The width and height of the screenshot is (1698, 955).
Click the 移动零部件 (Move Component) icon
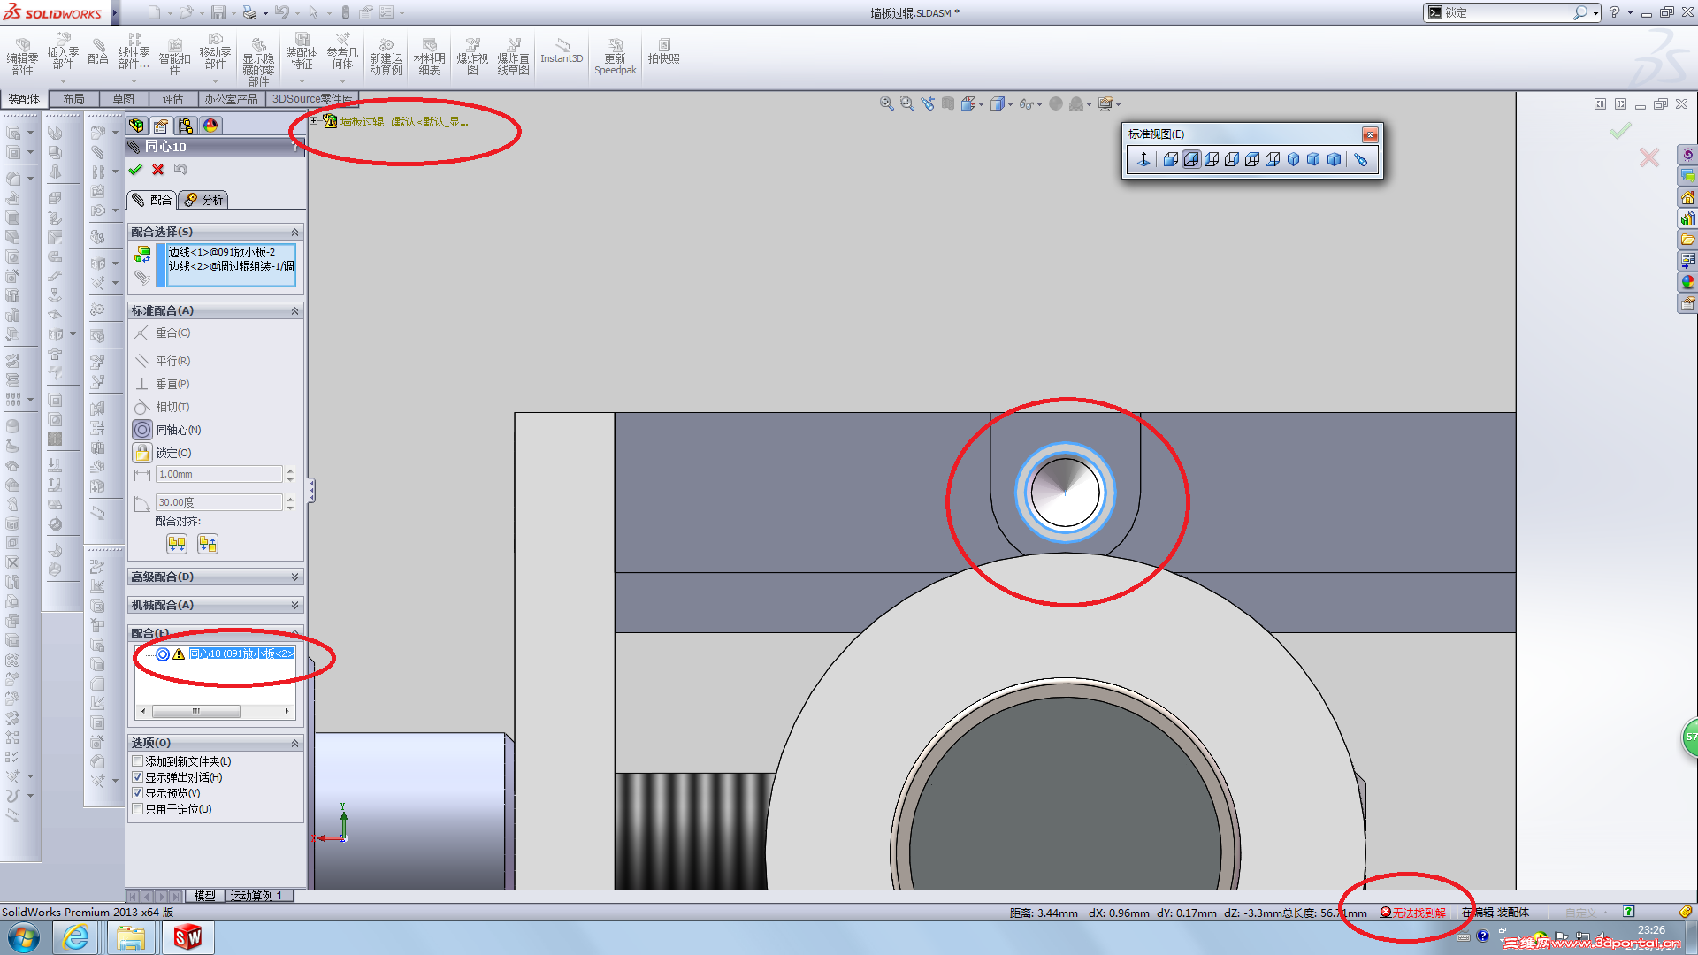point(215,51)
